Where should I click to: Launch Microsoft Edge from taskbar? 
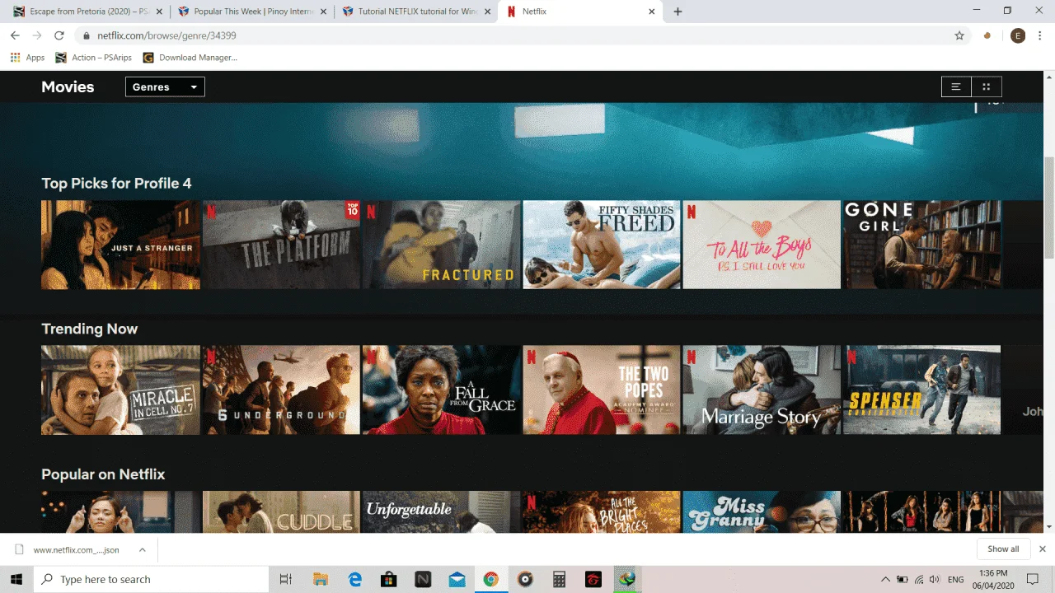(x=354, y=579)
